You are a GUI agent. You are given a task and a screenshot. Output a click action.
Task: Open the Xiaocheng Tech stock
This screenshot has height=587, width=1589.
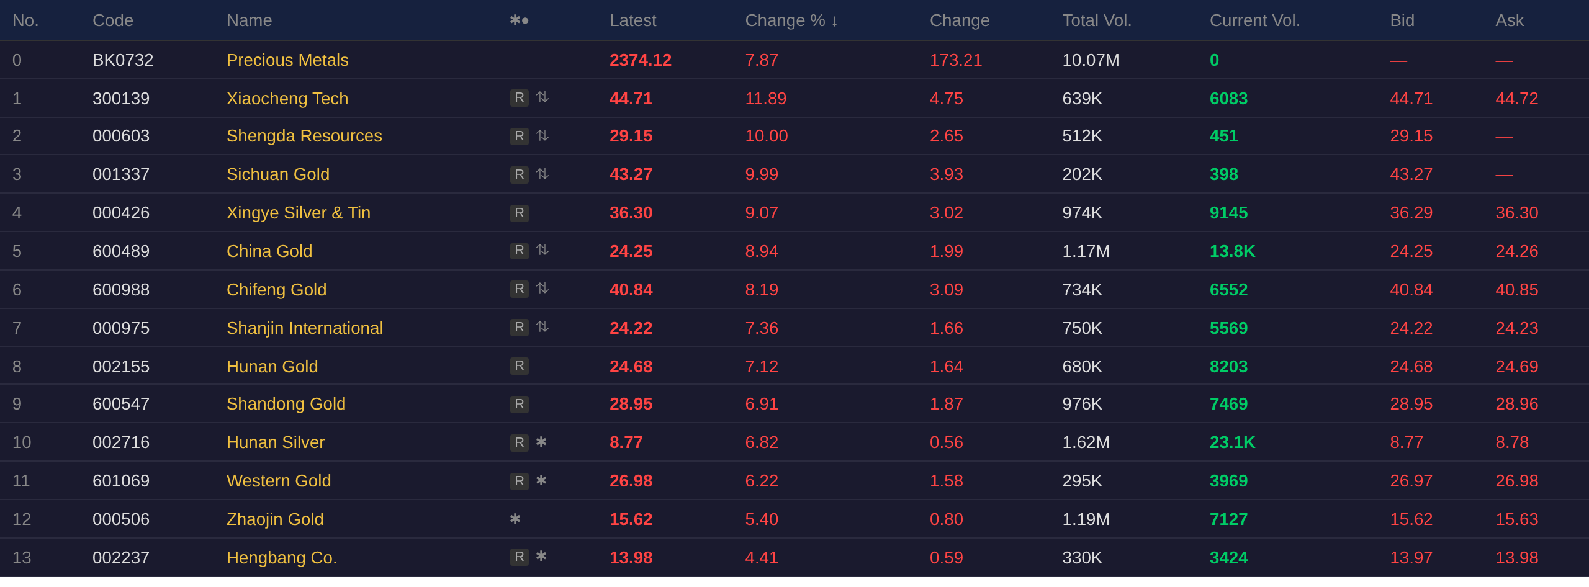pyautogui.click(x=287, y=99)
